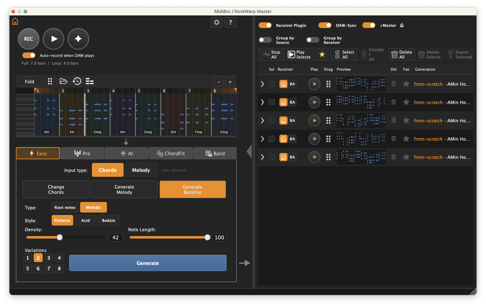Click the list view icon in piano roll toolbar
The height and width of the screenshot is (306, 486).
pyautogui.click(x=89, y=81)
